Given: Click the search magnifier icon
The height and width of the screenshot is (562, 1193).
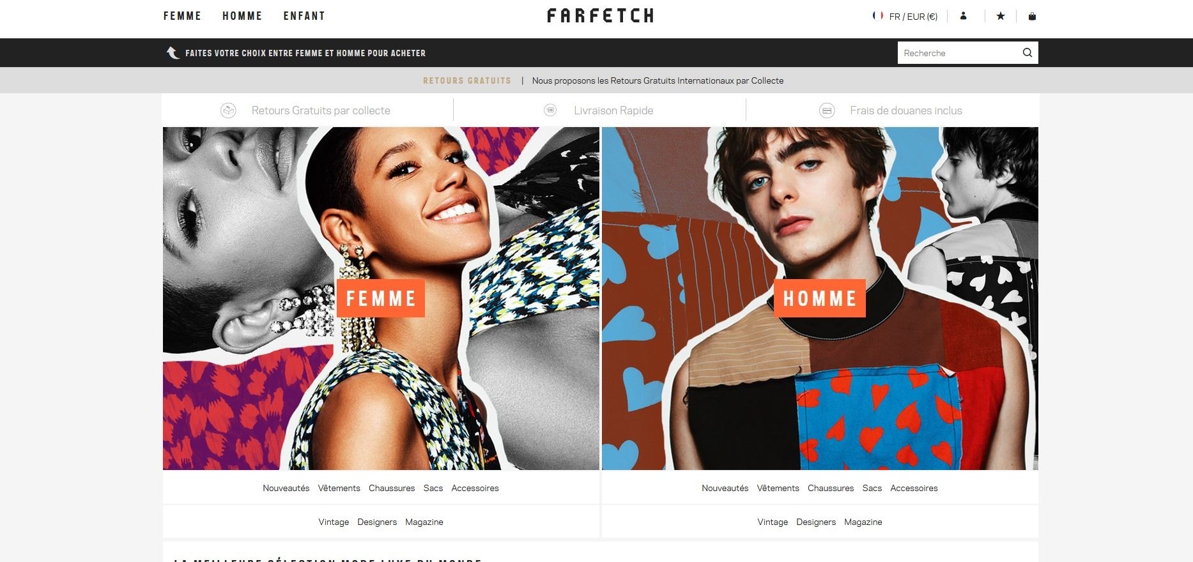Looking at the screenshot, I should 1028,52.
